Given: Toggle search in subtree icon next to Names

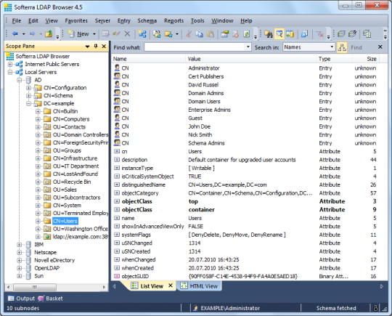Looking at the screenshot, I should tap(342, 47).
